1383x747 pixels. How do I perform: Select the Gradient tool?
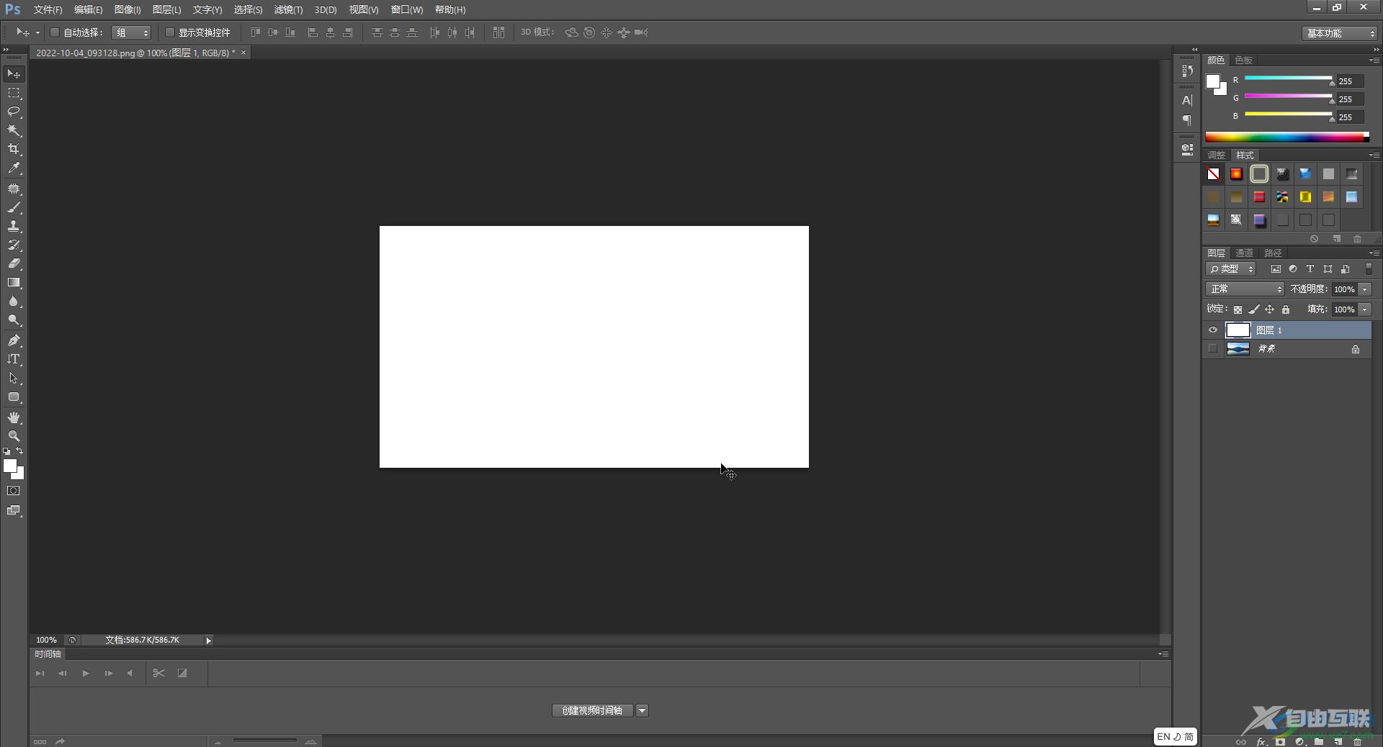[x=14, y=282]
